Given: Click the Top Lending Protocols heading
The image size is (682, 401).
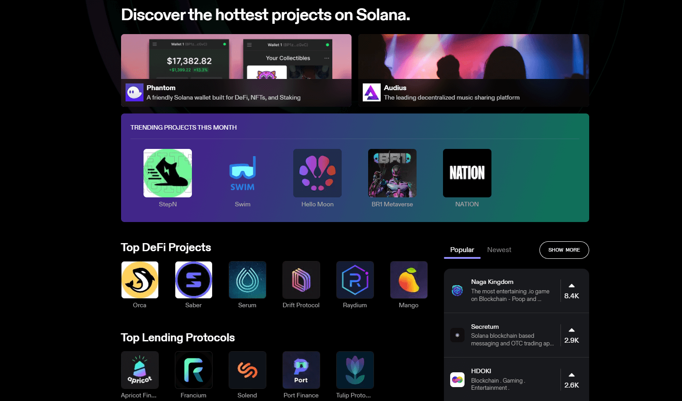Looking at the screenshot, I should pyautogui.click(x=178, y=338).
